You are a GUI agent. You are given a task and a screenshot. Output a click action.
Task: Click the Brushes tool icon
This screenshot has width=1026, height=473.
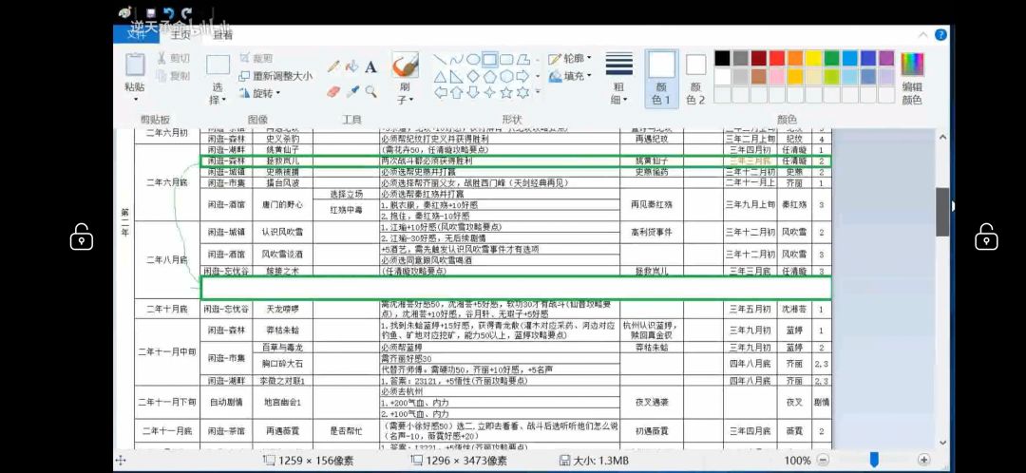tap(405, 66)
